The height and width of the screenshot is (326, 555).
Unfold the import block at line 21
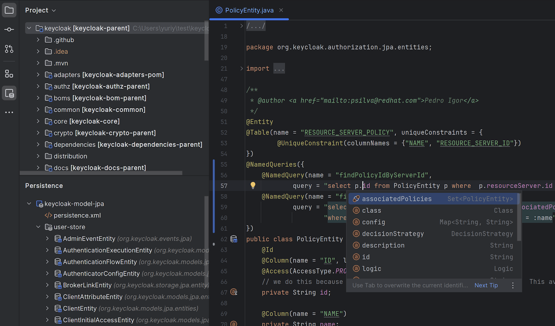[241, 69]
